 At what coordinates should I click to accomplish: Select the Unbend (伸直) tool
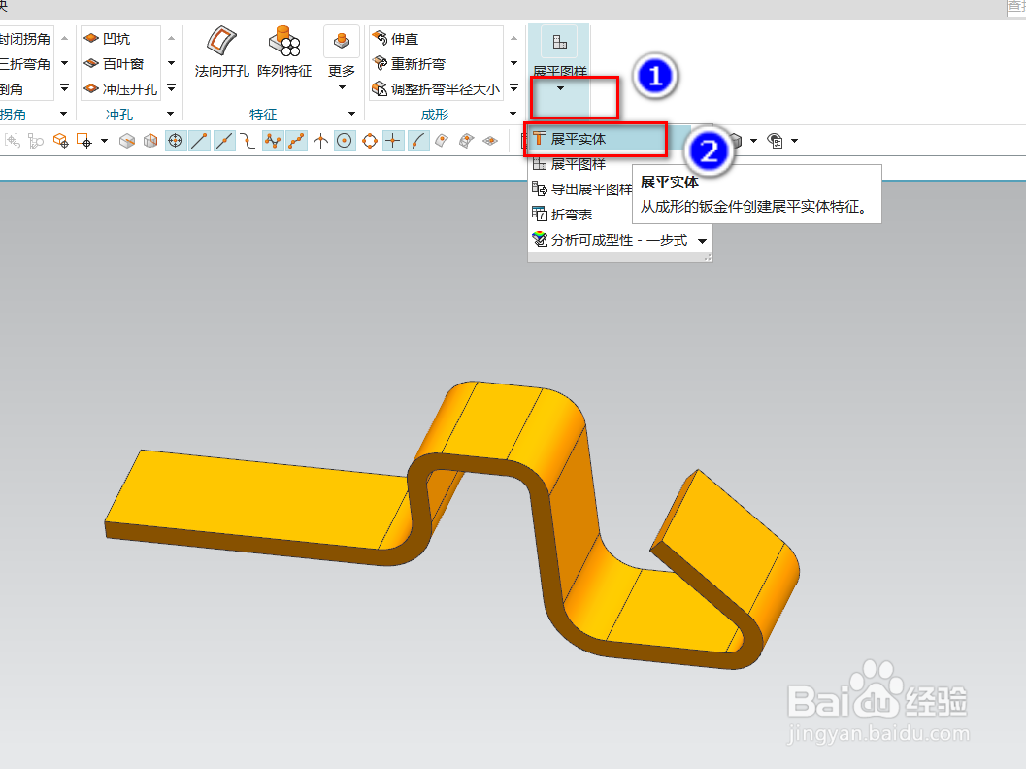(x=395, y=39)
